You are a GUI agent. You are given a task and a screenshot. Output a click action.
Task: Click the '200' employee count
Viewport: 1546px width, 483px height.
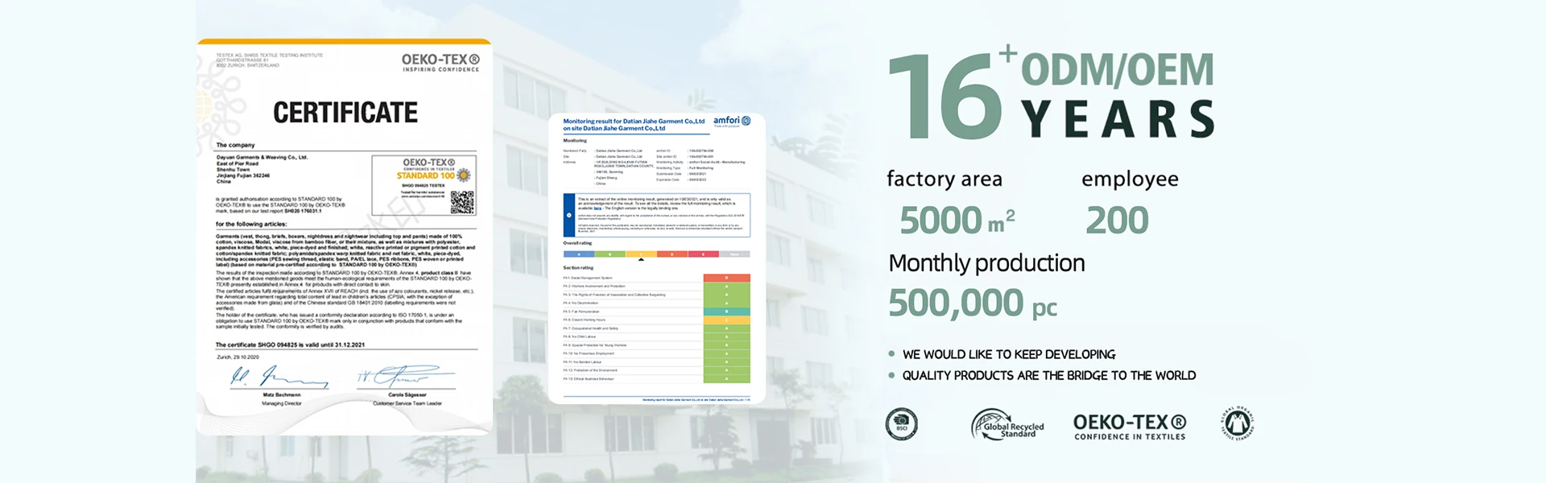pyautogui.click(x=1117, y=221)
